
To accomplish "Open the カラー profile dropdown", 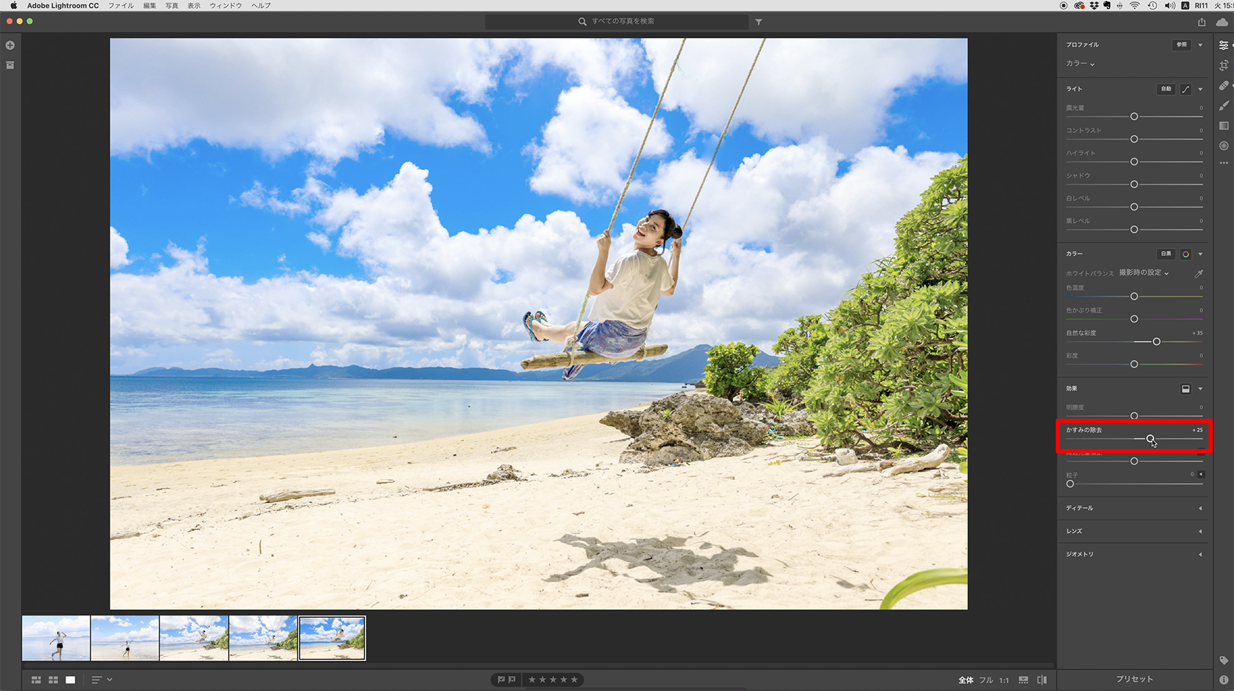I will [1080, 64].
